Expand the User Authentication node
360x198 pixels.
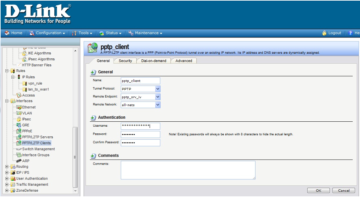[7, 179]
